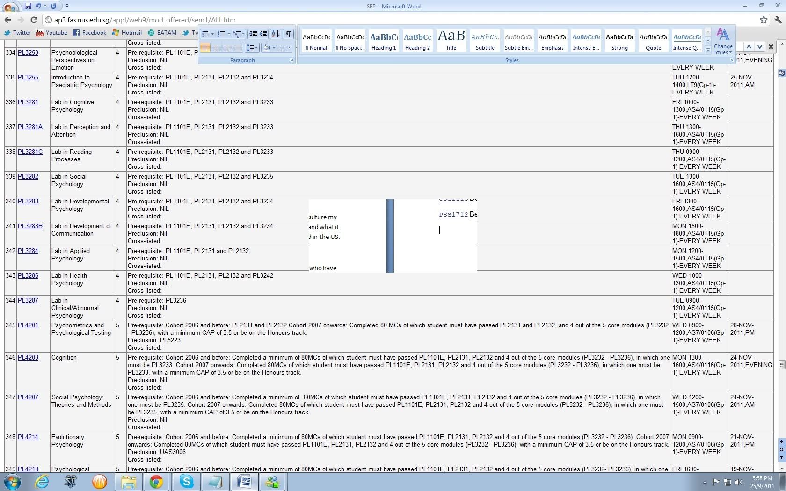Toggle the show paragraph marks button
786x491 pixels.
tap(288, 34)
